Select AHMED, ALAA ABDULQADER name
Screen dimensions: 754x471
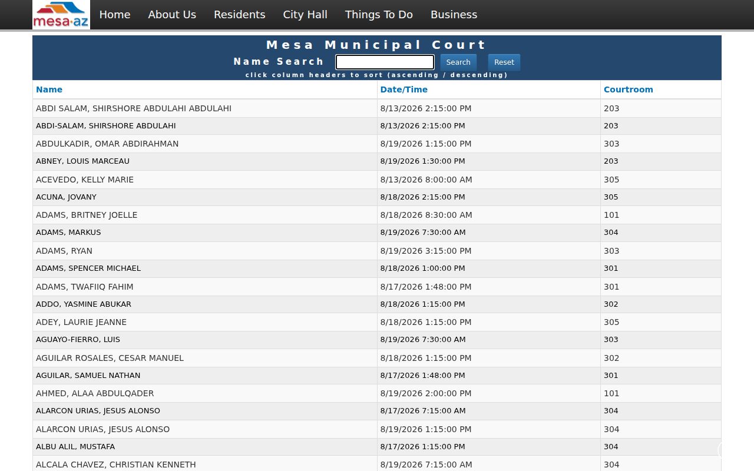[95, 393]
